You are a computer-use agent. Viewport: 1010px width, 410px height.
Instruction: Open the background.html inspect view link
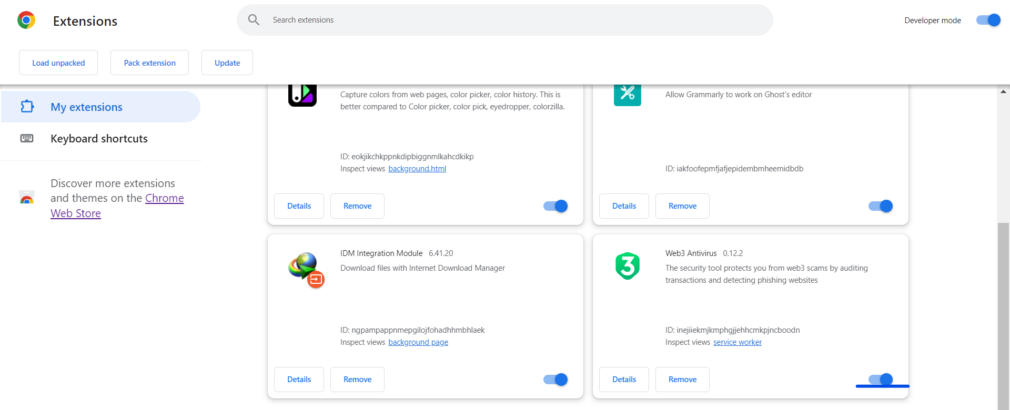417,169
